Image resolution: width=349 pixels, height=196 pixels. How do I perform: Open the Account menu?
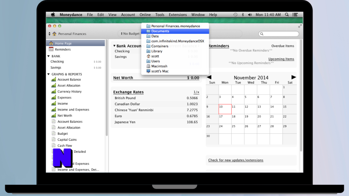click(x=128, y=15)
